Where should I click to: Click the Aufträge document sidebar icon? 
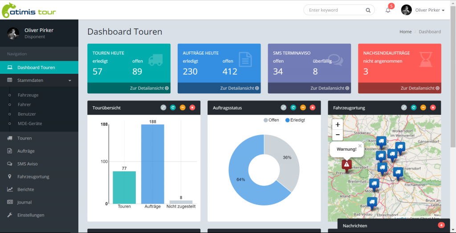(10, 151)
